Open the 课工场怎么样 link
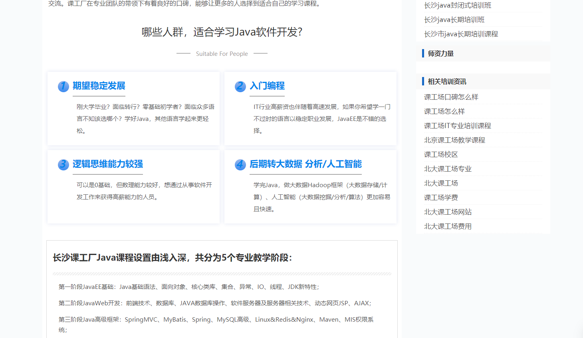This screenshot has width=583, height=338. click(444, 111)
